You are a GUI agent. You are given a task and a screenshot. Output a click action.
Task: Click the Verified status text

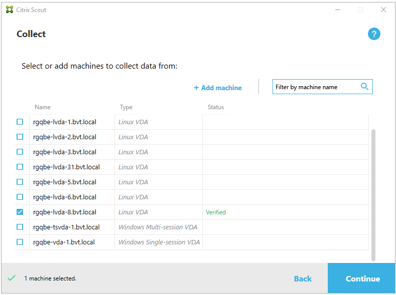[x=216, y=212]
